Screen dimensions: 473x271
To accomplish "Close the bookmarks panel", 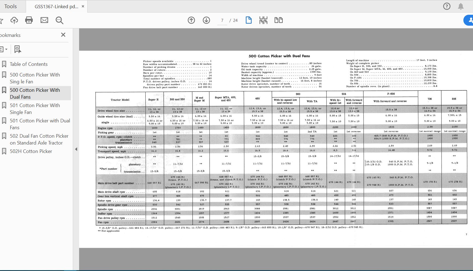I will coord(63,35).
